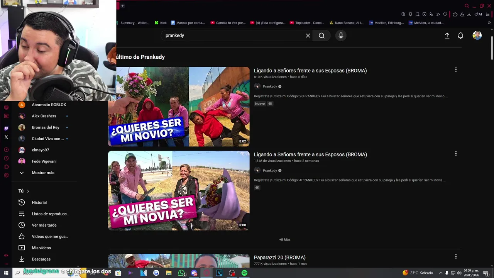Clear the search box with the X

pos(308,36)
